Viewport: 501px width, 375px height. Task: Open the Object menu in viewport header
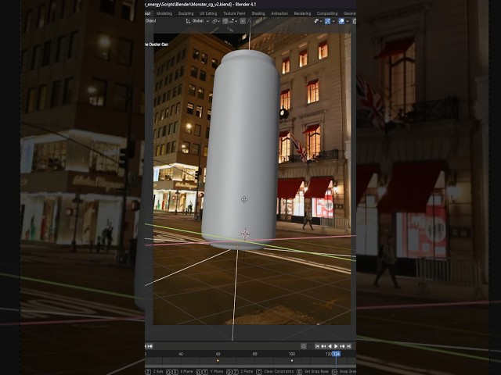[151, 21]
